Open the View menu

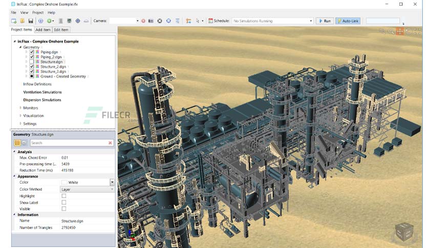24,13
